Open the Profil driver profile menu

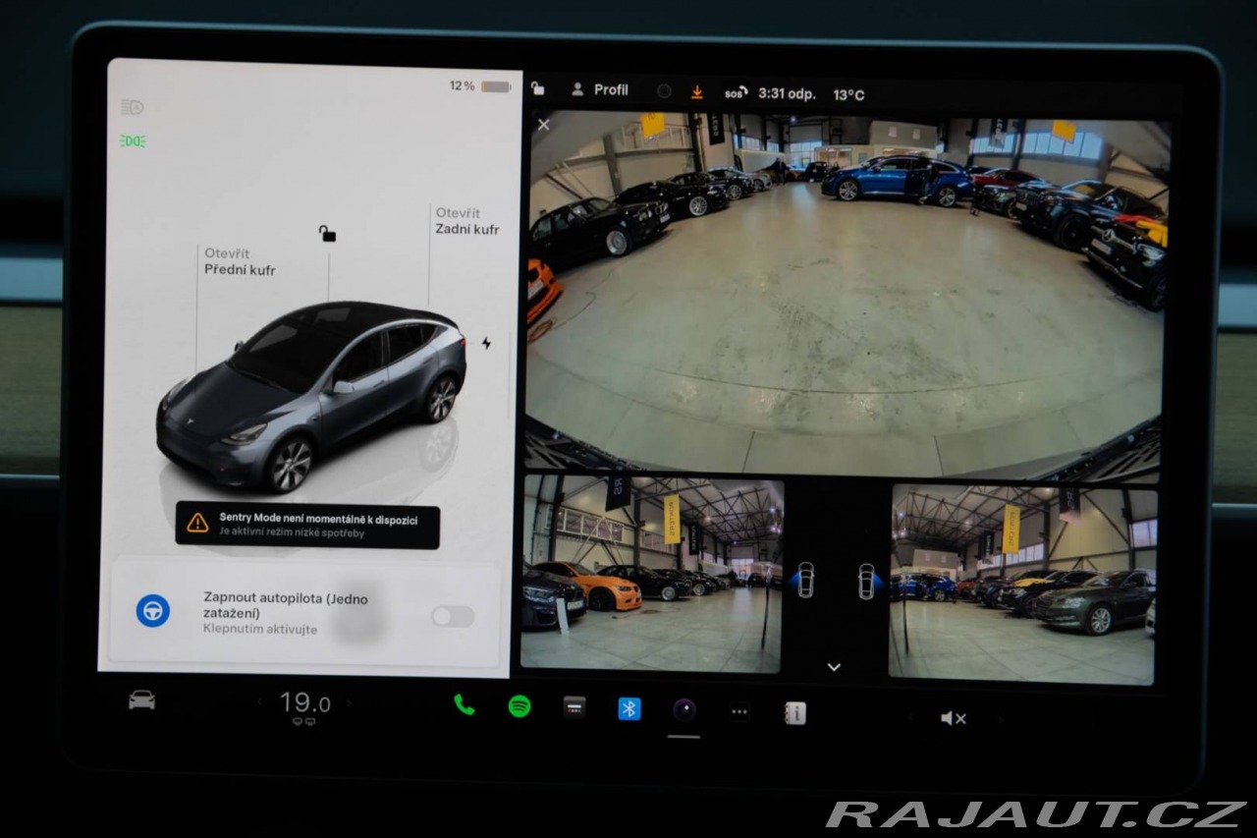pos(600,89)
